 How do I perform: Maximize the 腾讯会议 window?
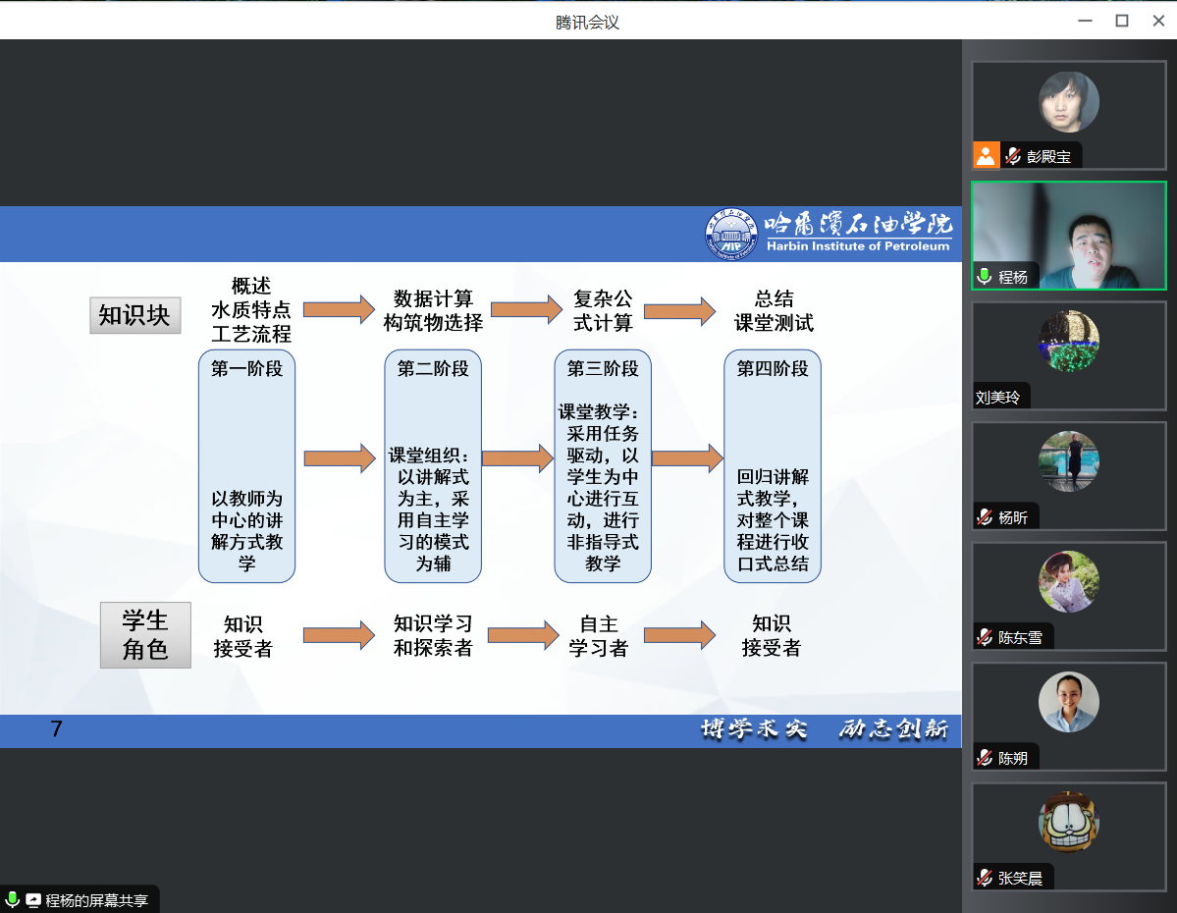[1121, 21]
